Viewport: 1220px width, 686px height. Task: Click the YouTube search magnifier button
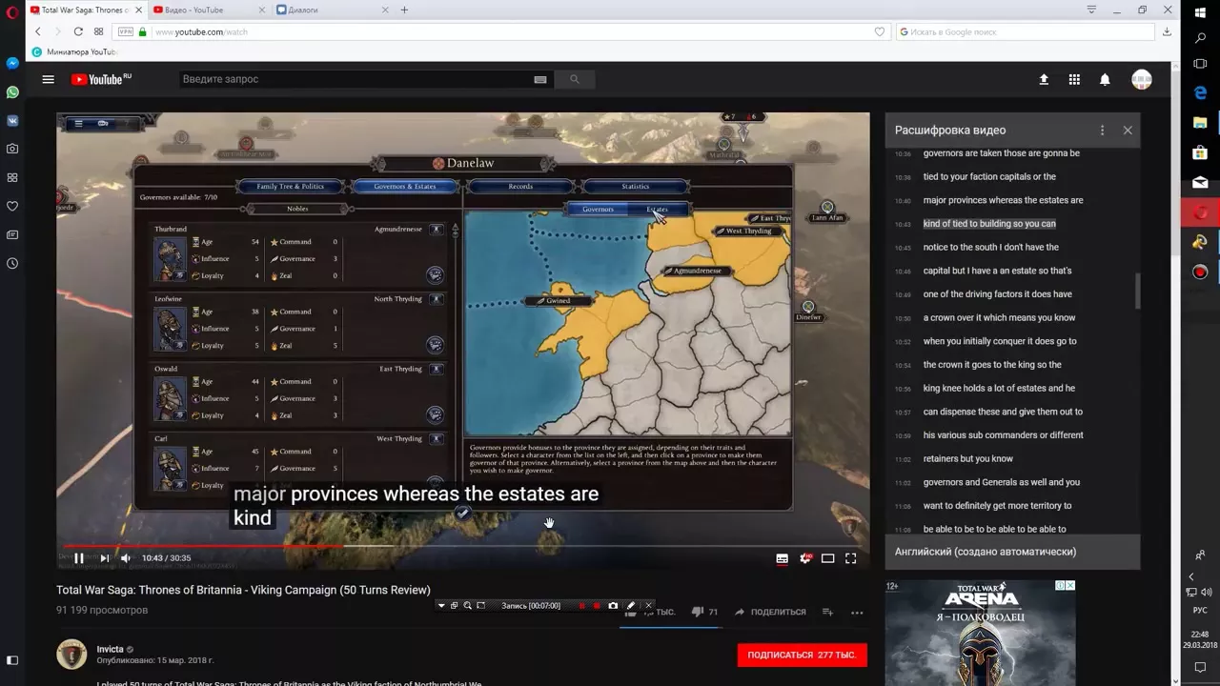pos(574,79)
